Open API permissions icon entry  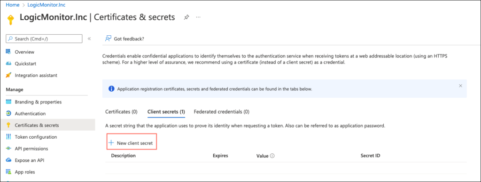click(8, 149)
